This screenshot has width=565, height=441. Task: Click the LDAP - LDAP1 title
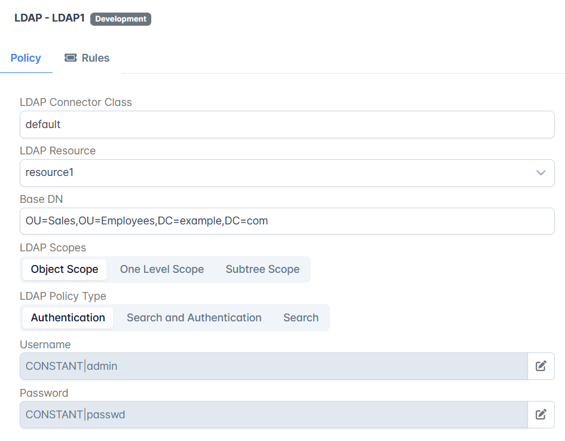click(50, 18)
